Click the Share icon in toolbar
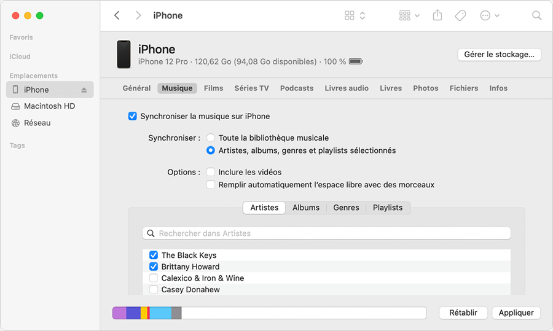553x331 pixels. click(x=437, y=16)
